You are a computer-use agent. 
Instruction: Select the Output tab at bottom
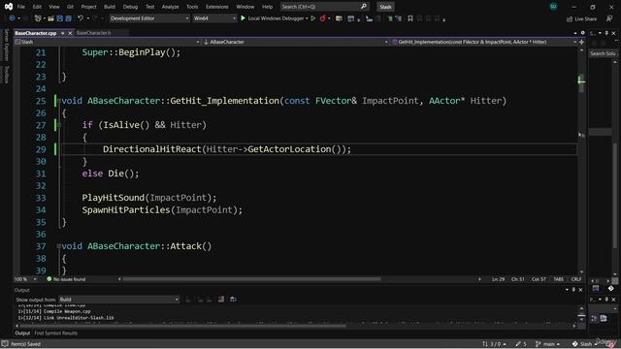click(22, 333)
